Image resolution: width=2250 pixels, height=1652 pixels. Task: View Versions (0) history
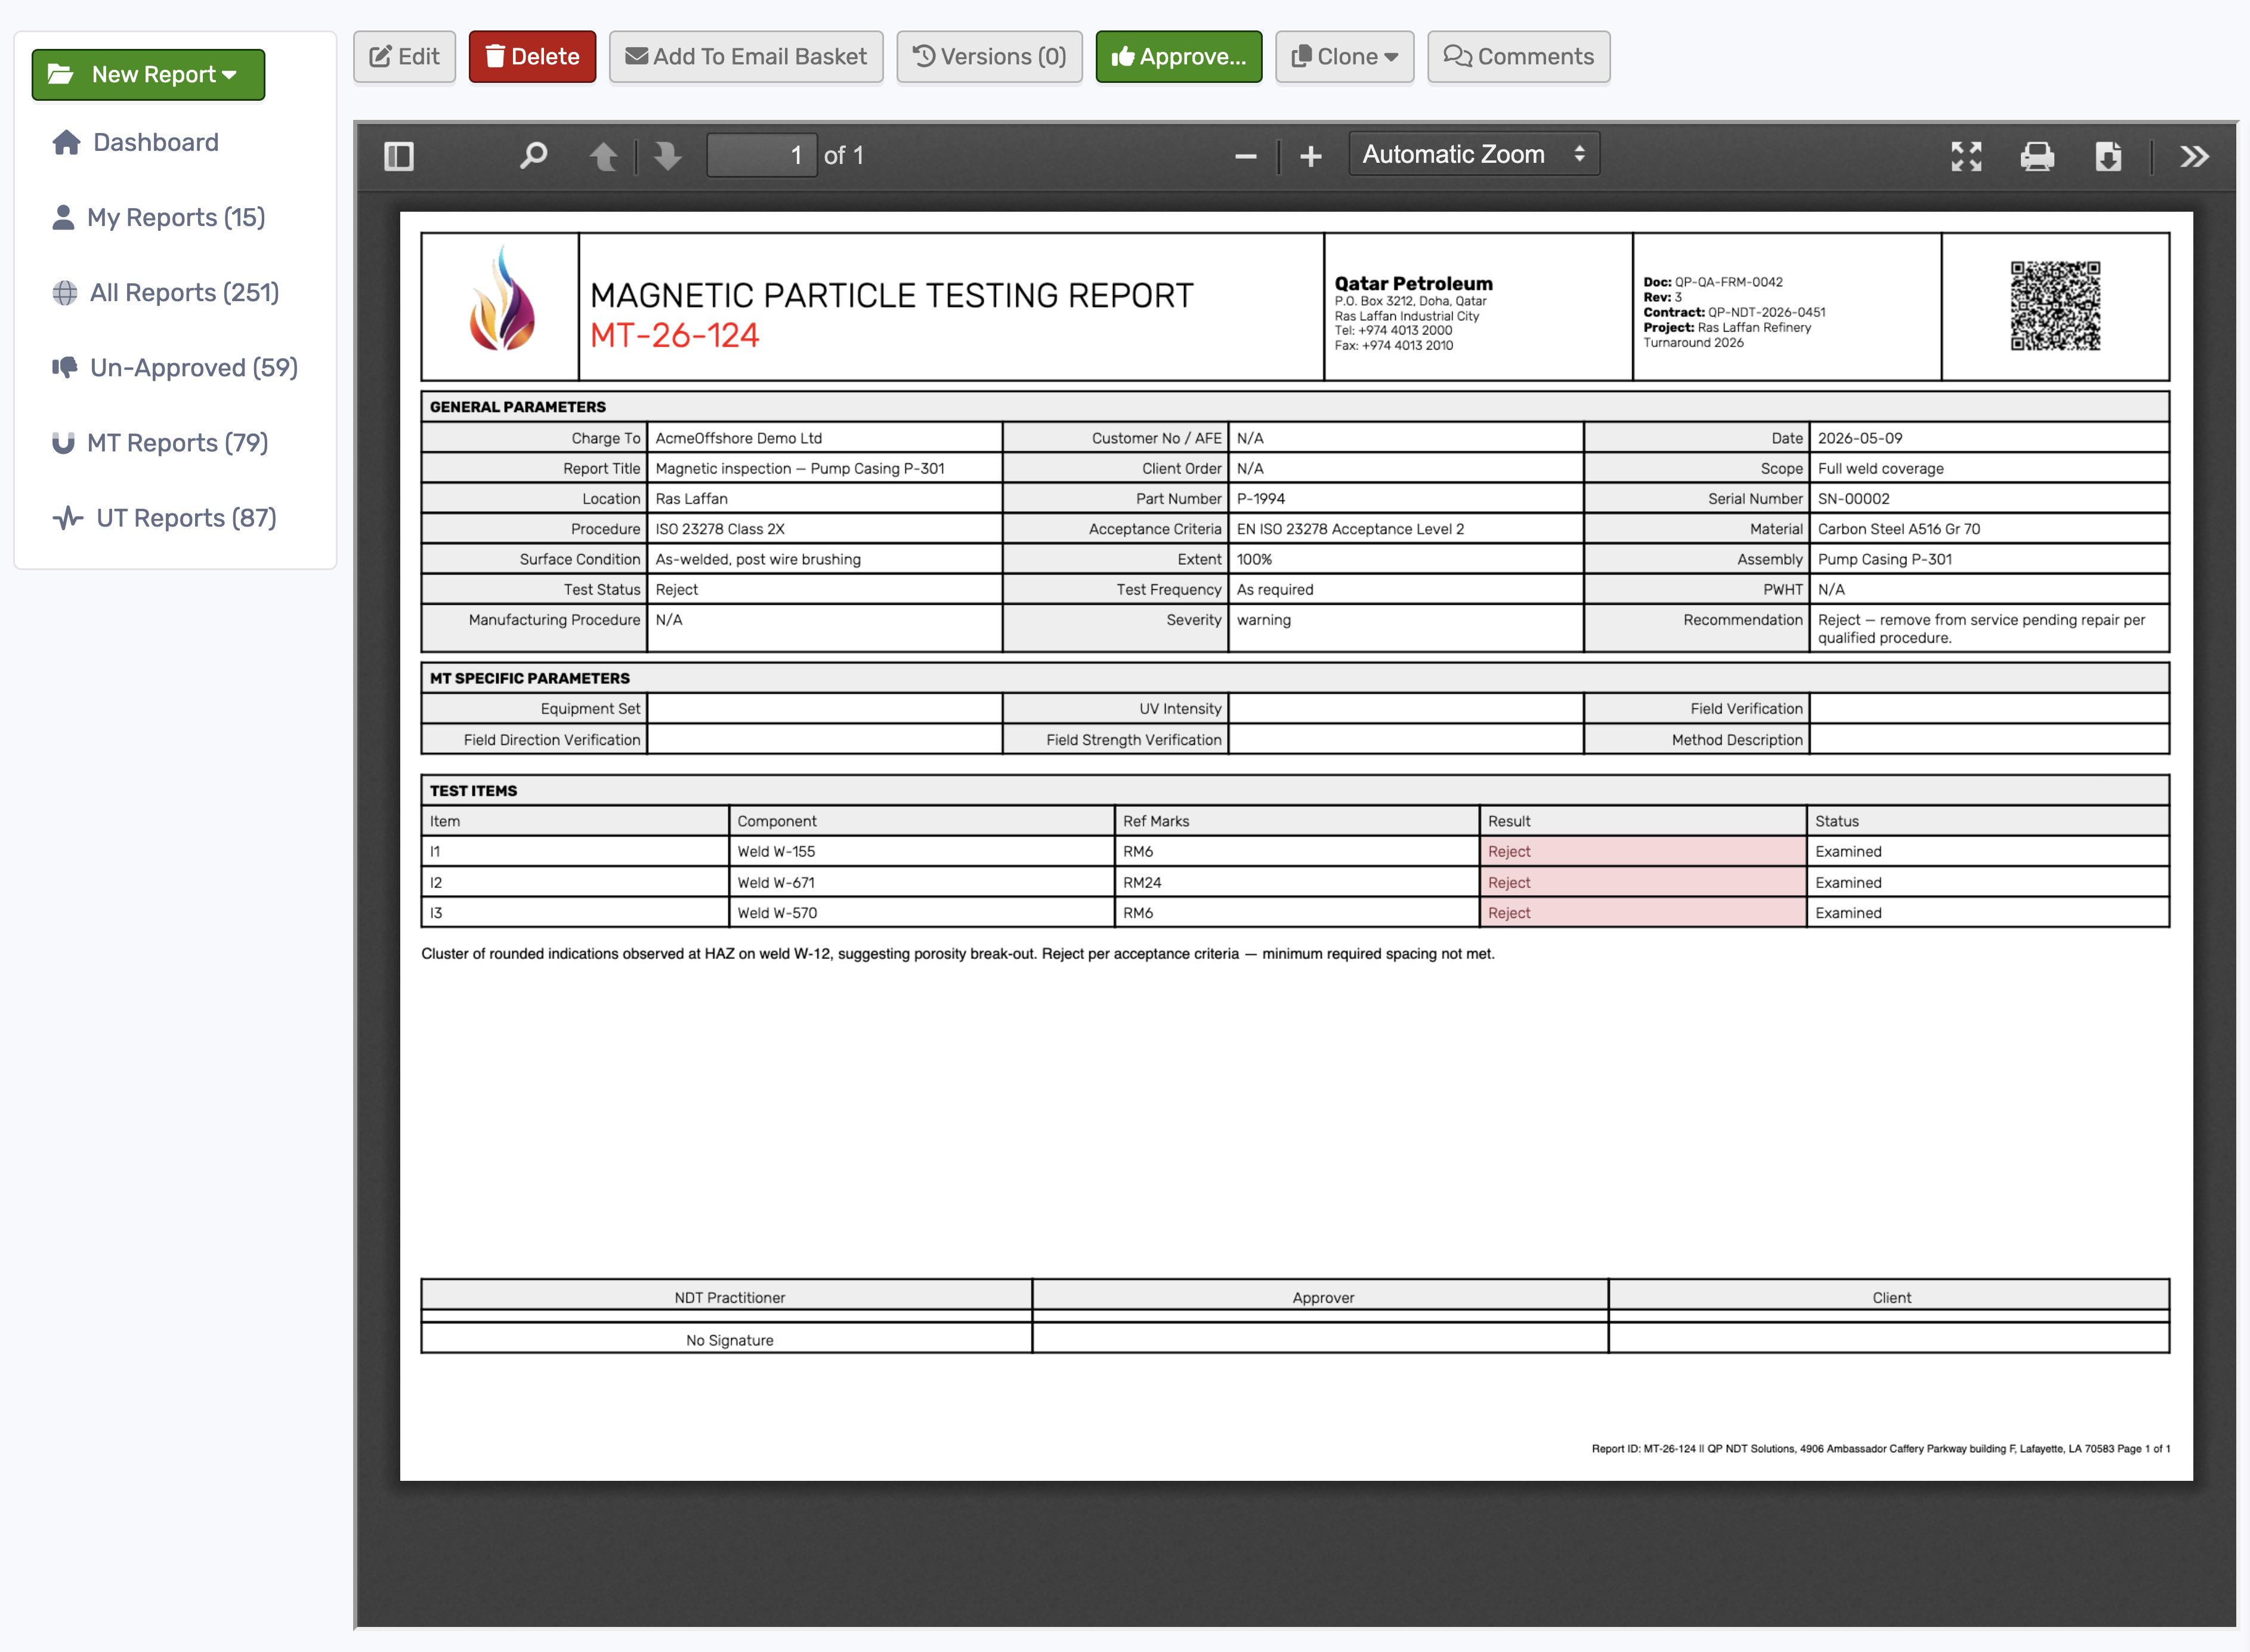pos(989,56)
